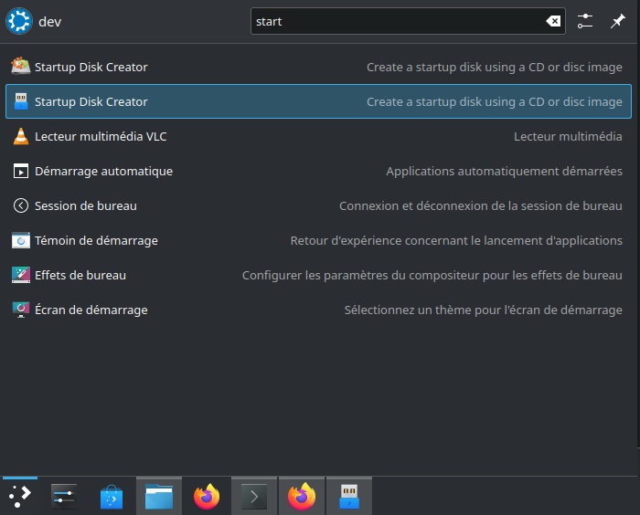This screenshot has width=640, height=515.
Task: Pin the launcher menu open
Action: (x=617, y=21)
